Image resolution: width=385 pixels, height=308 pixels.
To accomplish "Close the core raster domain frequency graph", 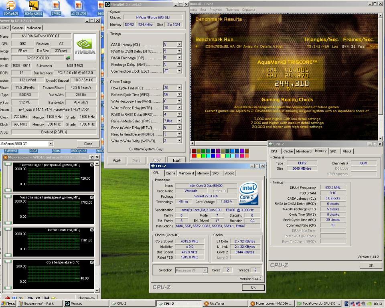I will pyautogui.click(x=92, y=165).
